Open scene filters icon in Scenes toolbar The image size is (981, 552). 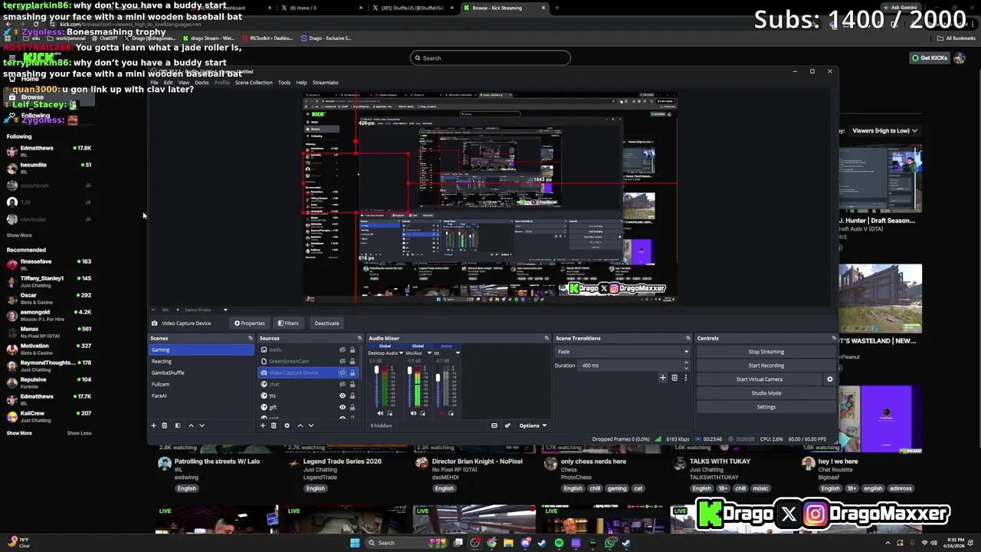[x=178, y=426]
